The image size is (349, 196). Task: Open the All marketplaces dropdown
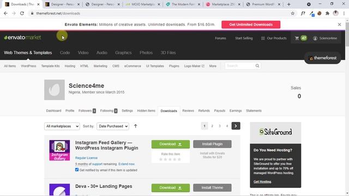[62, 126]
